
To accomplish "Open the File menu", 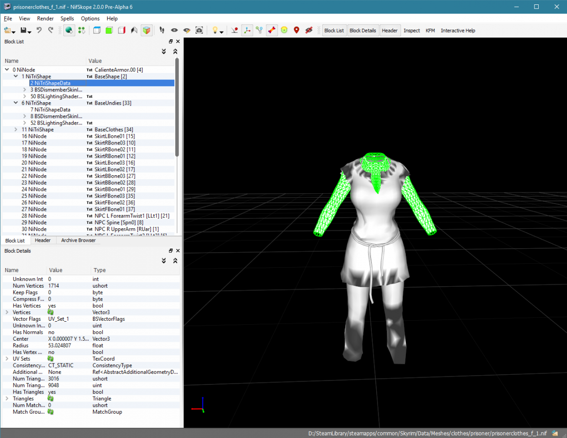I will pos(8,18).
